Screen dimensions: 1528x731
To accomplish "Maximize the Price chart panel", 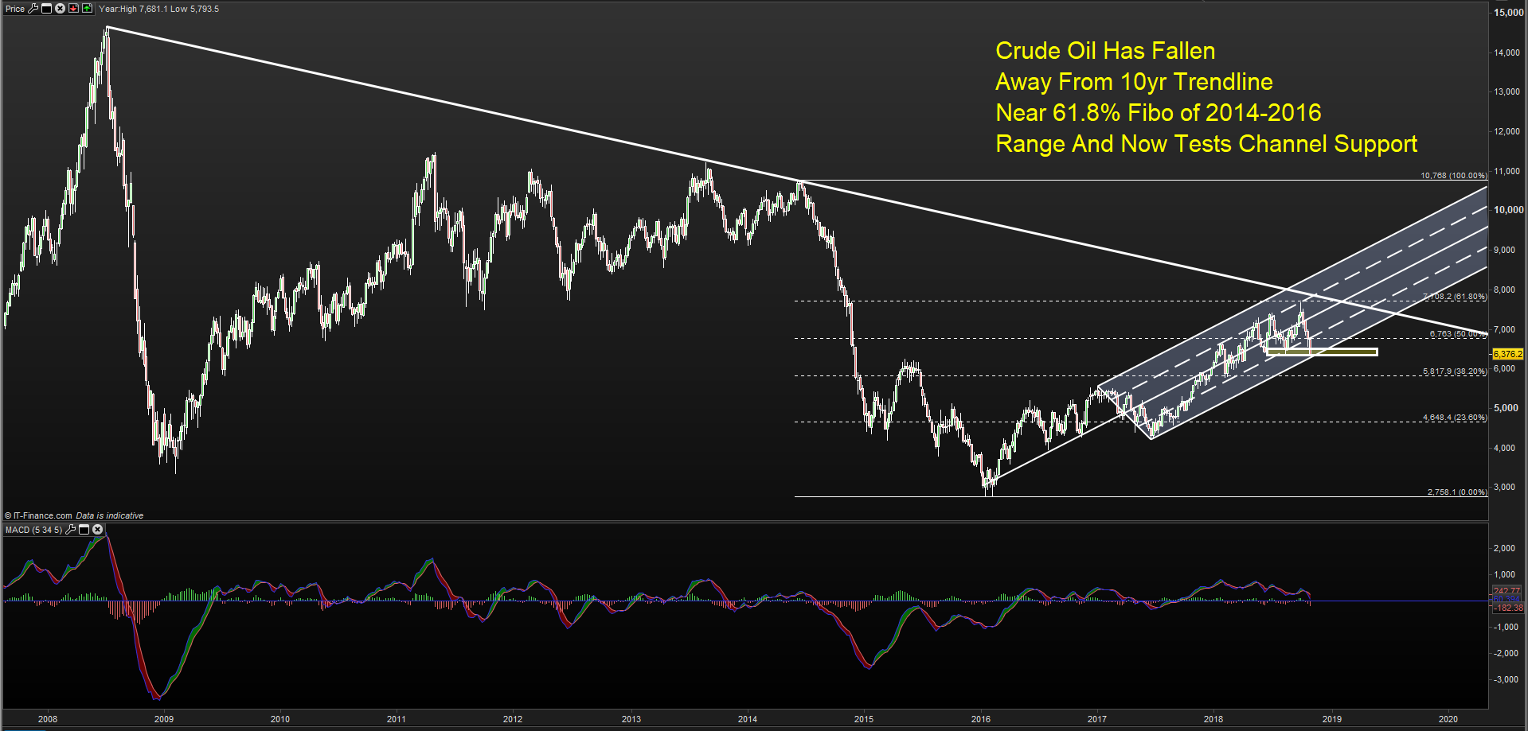I will 46,9.
